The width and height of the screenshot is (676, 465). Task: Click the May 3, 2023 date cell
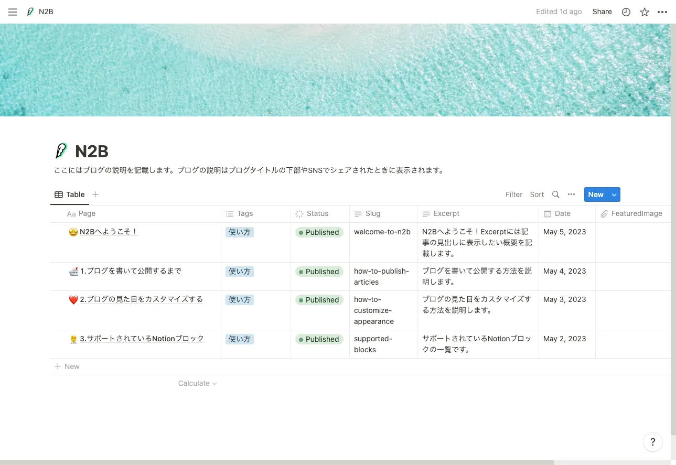point(567,310)
